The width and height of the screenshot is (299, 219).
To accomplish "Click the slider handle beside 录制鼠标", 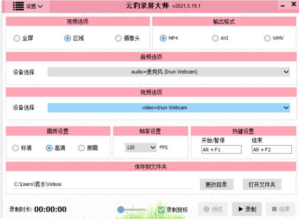I will point(121,210).
